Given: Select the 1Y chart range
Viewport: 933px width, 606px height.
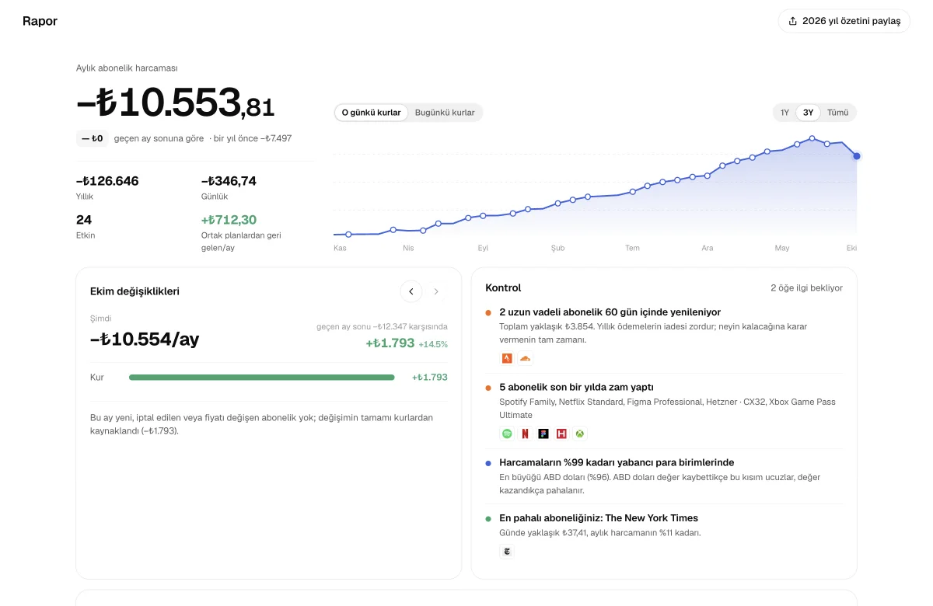Looking at the screenshot, I should [784, 113].
